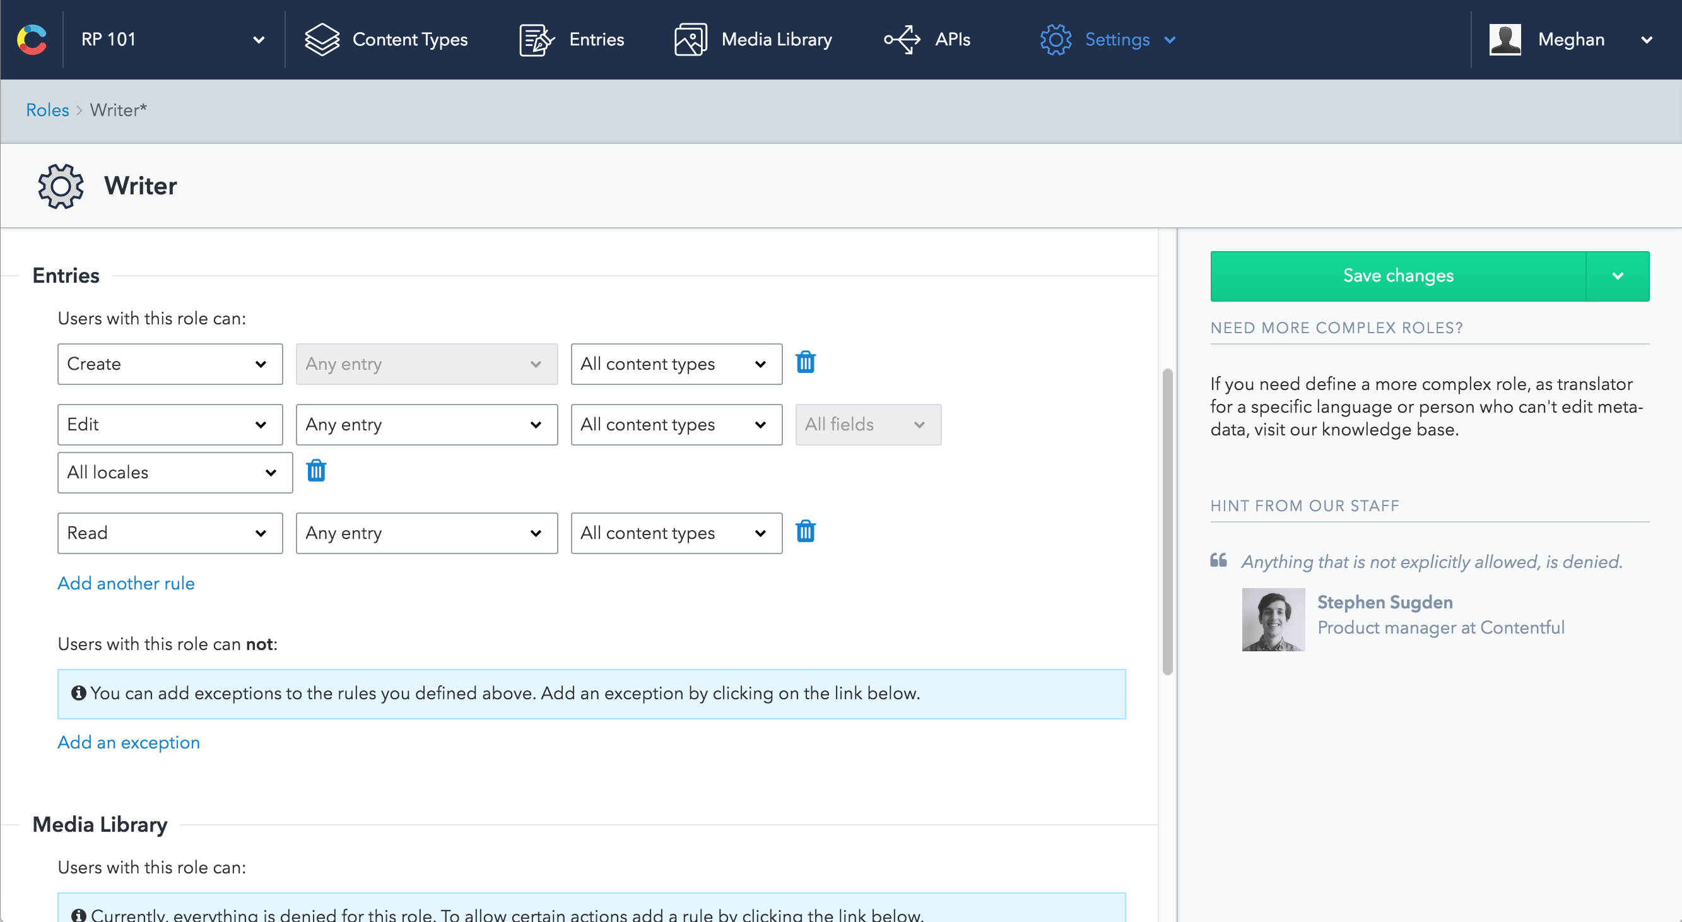
Task: Go to the Entries section
Action: coord(572,39)
